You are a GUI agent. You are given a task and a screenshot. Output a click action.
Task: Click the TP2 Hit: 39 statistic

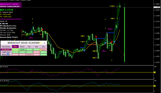8,28
